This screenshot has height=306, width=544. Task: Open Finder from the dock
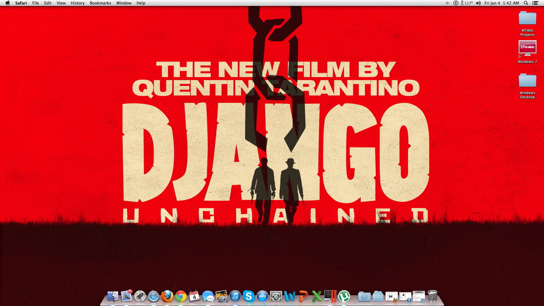click(112, 296)
